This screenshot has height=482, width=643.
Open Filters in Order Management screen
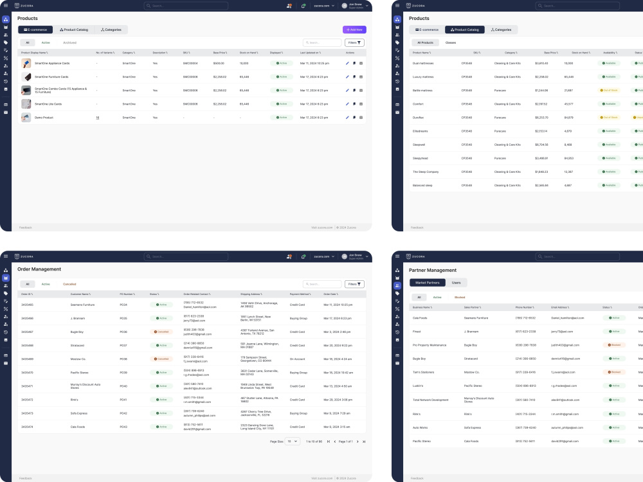click(354, 284)
